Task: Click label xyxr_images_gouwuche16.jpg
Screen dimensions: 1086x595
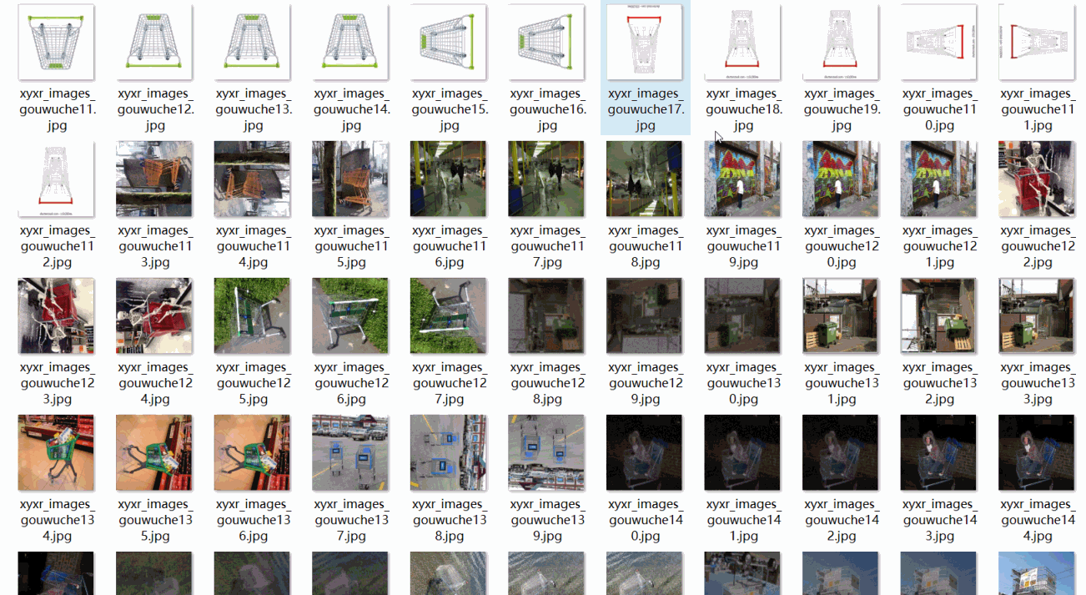Action: click(x=547, y=109)
